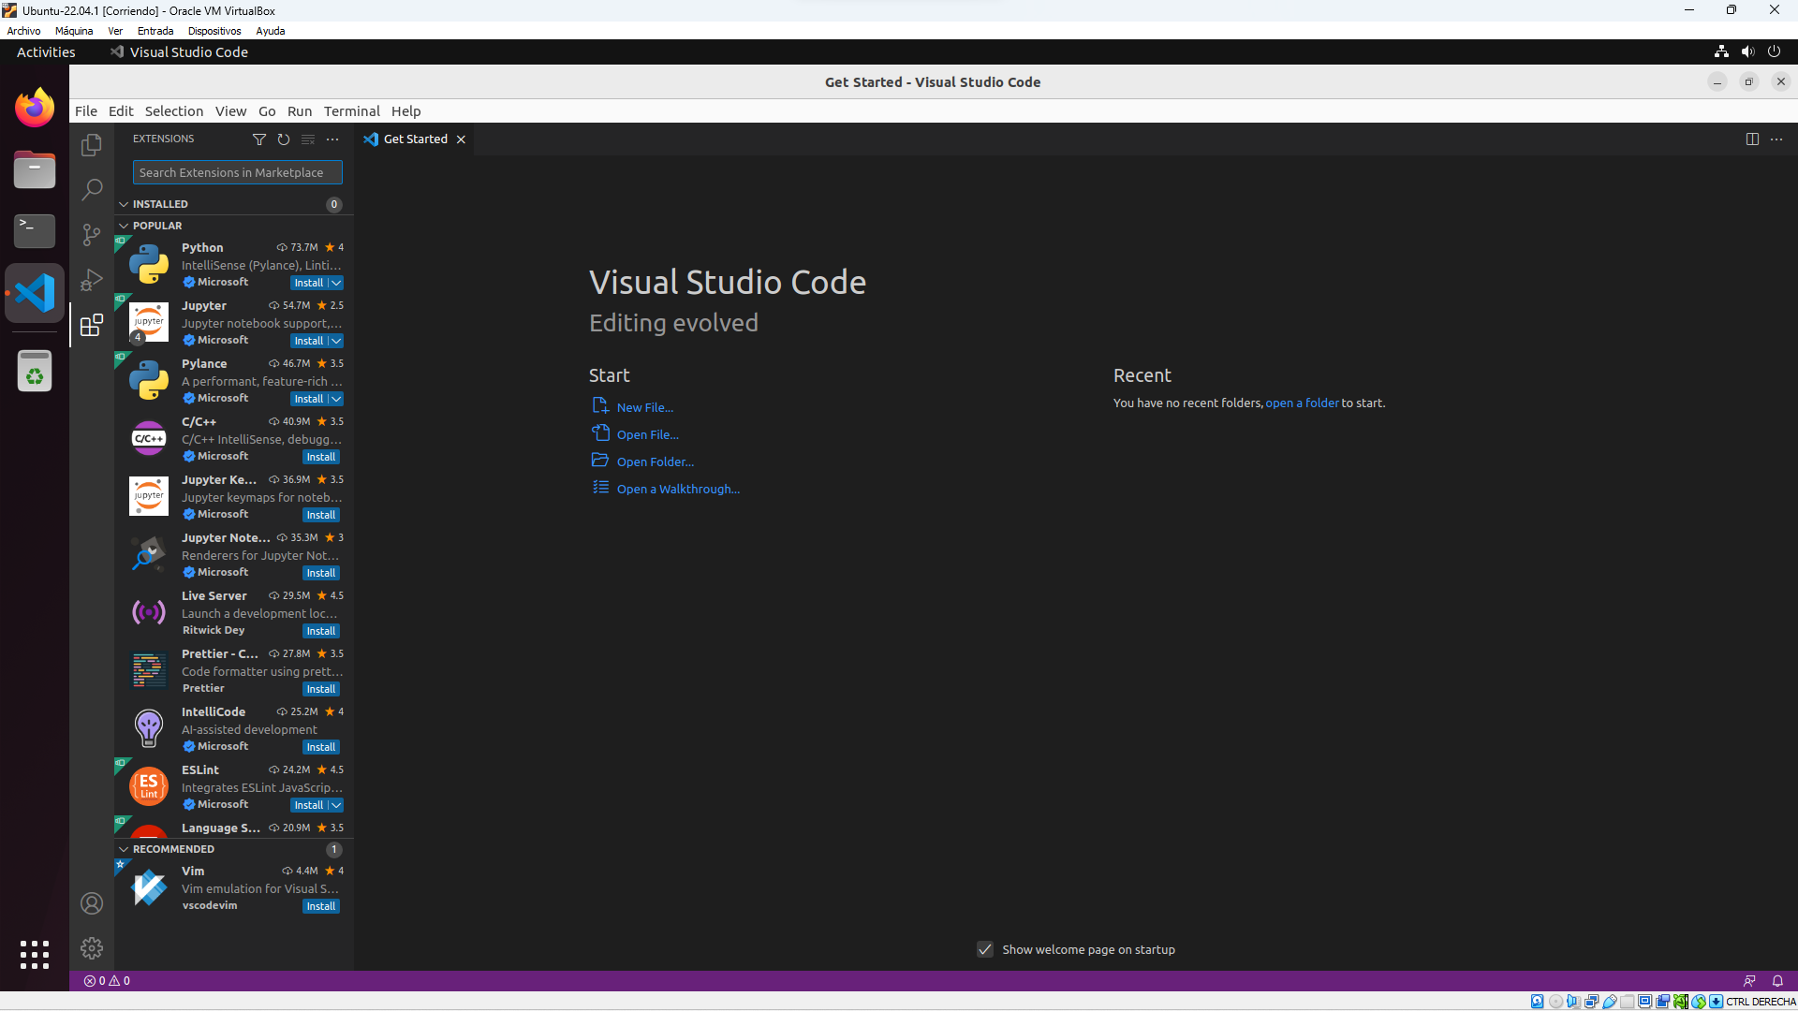1798x1011 pixels.
Task: Open Python Install dropdown arrow
Action: point(336,283)
